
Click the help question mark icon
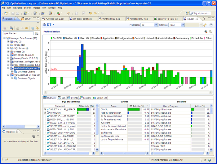[x=211, y=25]
